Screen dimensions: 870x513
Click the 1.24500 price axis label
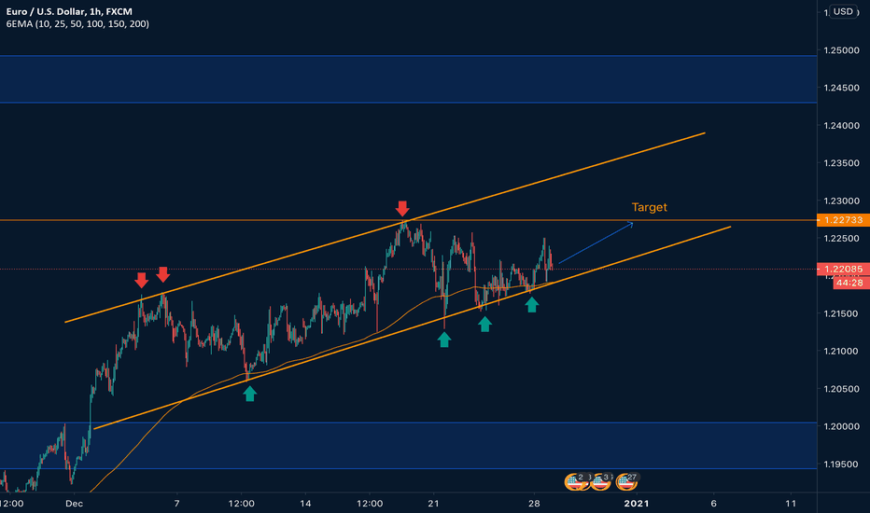(841, 88)
